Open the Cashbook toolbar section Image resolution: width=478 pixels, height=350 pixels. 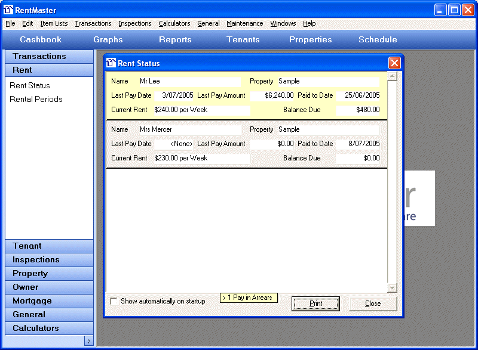pos(39,39)
